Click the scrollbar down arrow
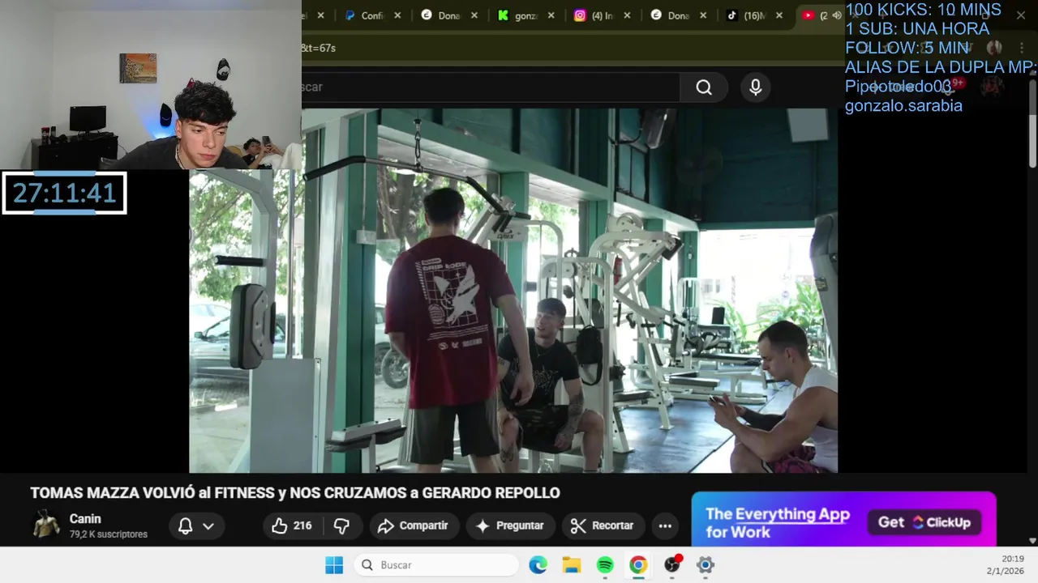 [x=1032, y=540]
